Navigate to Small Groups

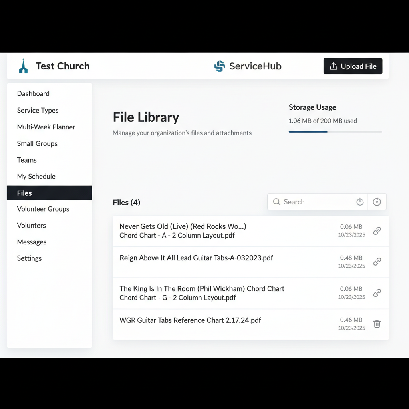[x=37, y=144]
